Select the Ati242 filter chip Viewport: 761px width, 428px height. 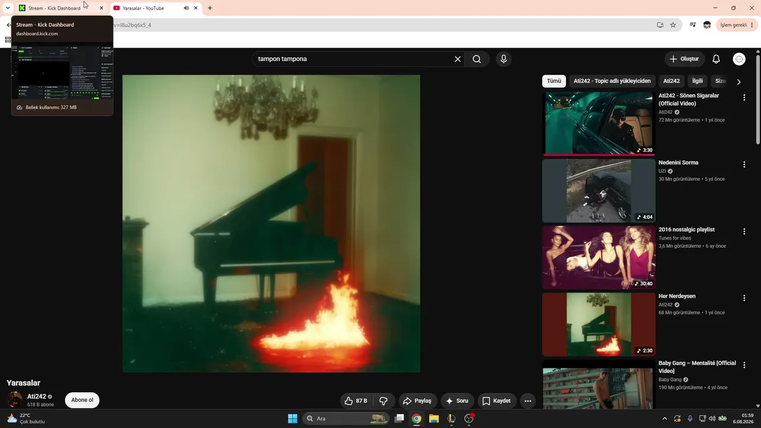click(671, 81)
